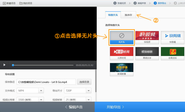Open the 视频比特率 1500 dropdown

click(x=30, y=99)
